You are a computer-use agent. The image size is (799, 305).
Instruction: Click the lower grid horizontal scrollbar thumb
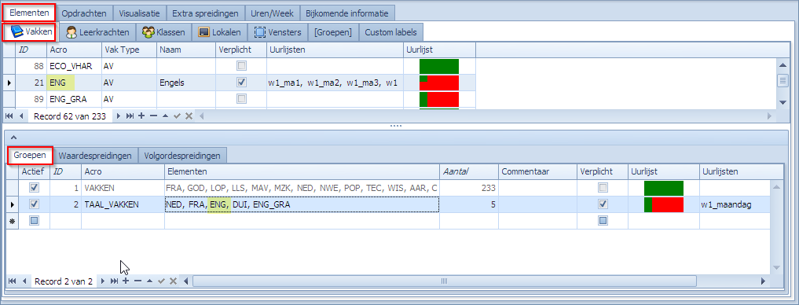[444, 281]
